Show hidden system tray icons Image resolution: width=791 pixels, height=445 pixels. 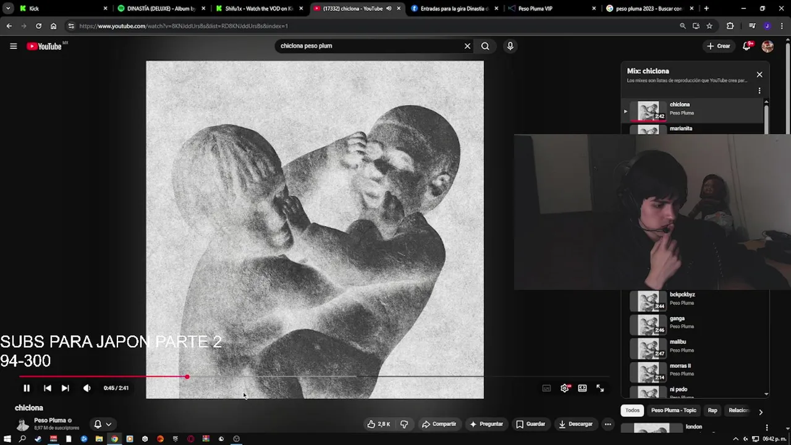click(x=735, y=439)
